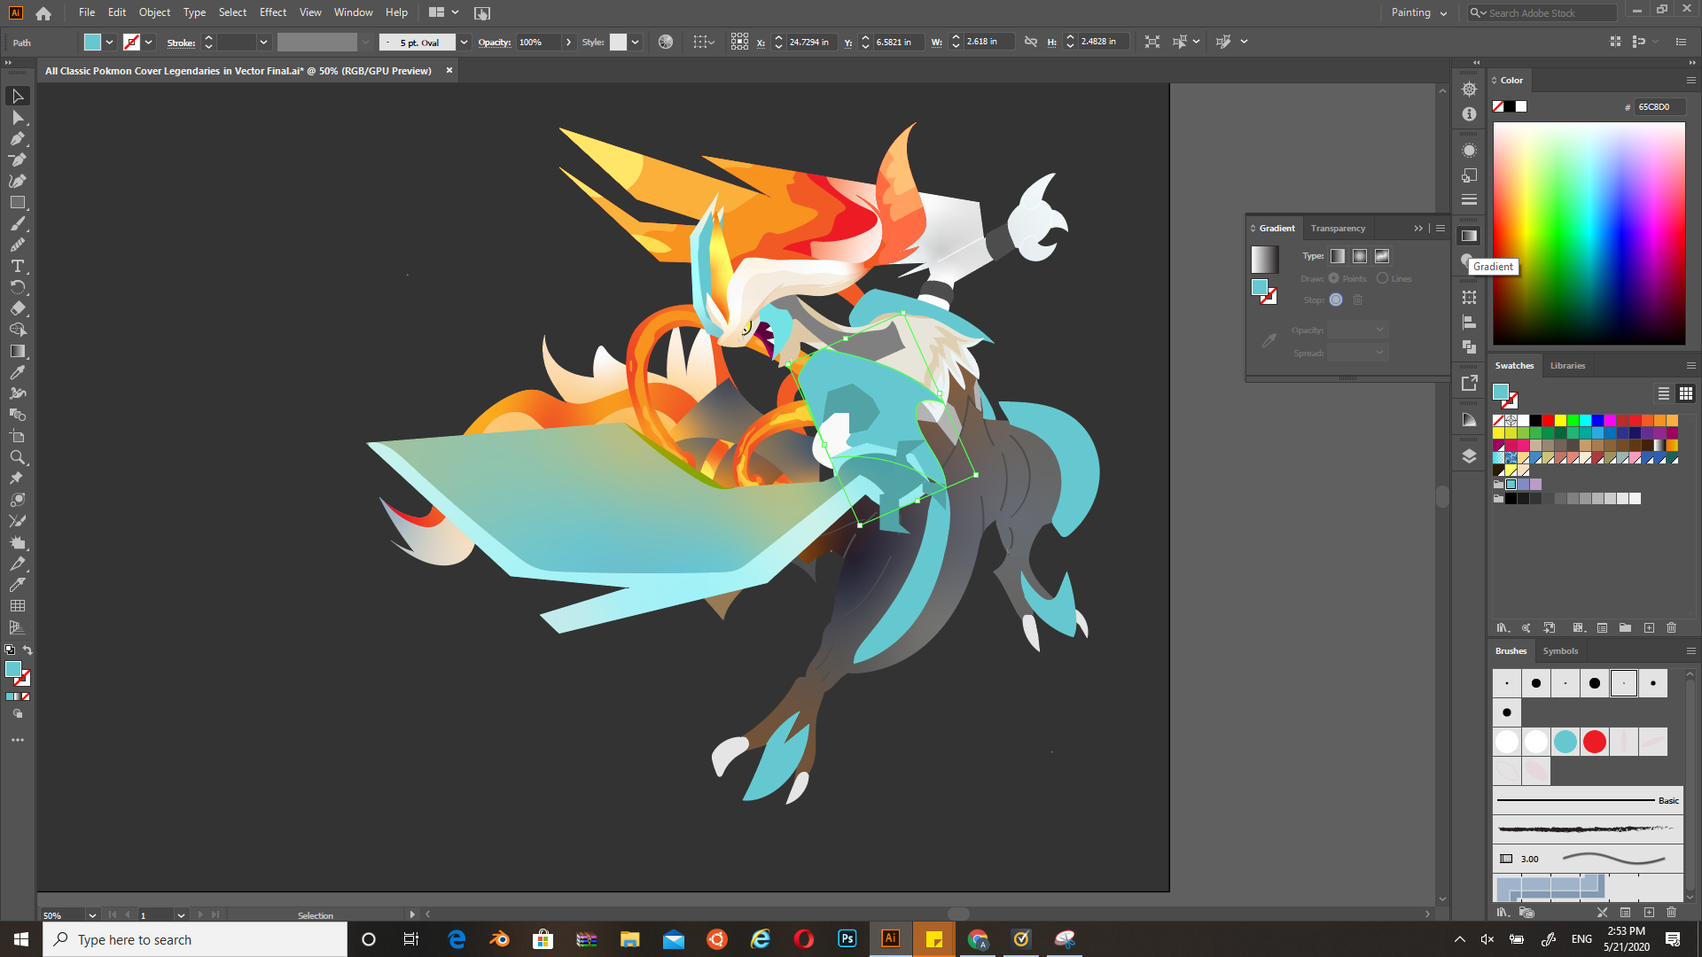Switch Swatches panel to list view
Viewport: 1702px width, 957px height.
[1664, 393]
